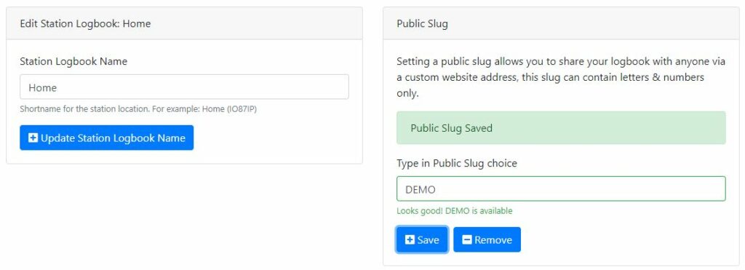The image size is (745, 270).
Task: Click into the Public Slug choice field
Action: pyautogui.click(x=561, y=189)
